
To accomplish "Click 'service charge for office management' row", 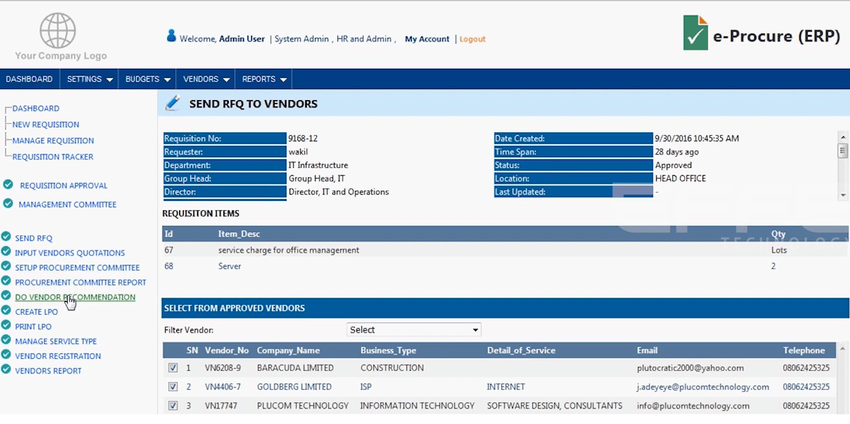I will click(x=505, y=250).
